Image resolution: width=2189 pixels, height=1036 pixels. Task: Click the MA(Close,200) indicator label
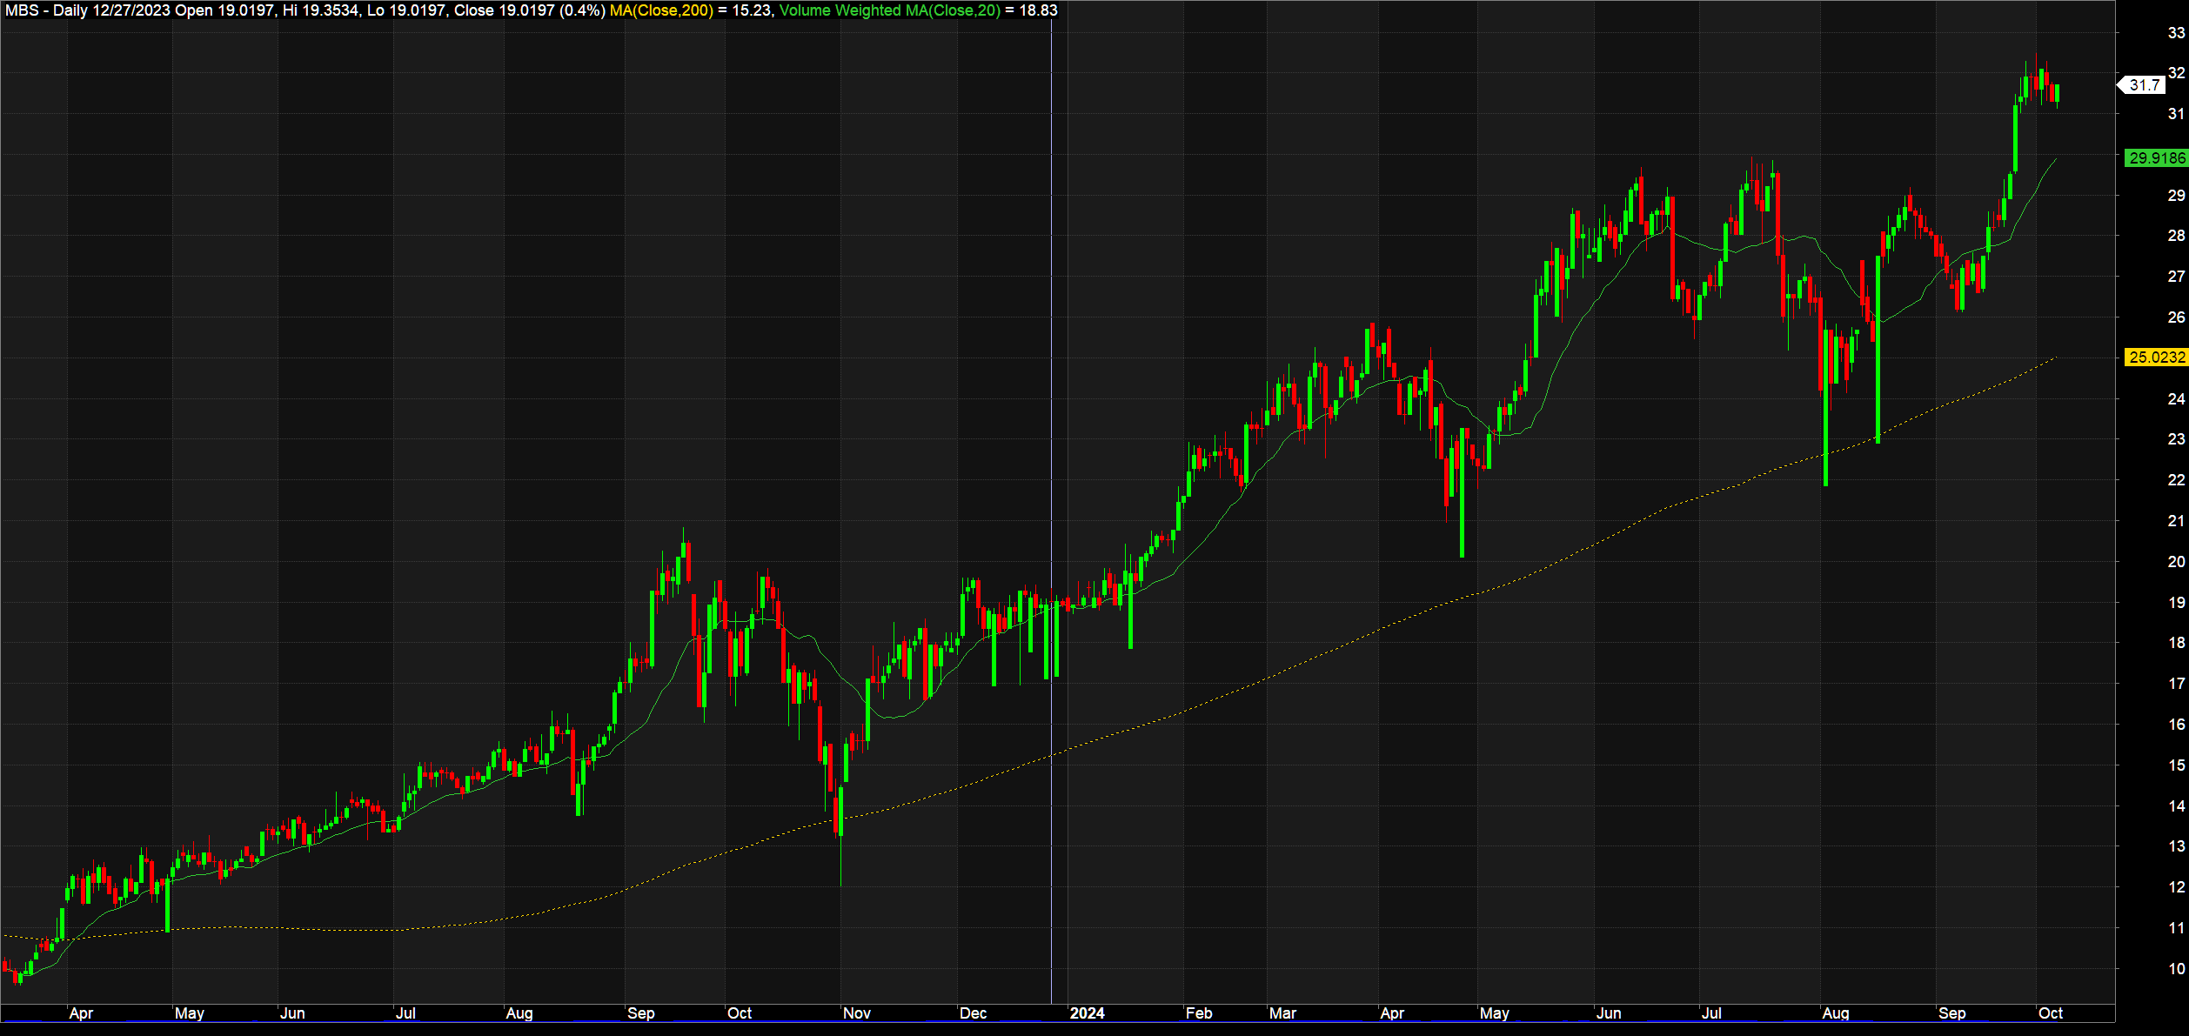(661, 10)
